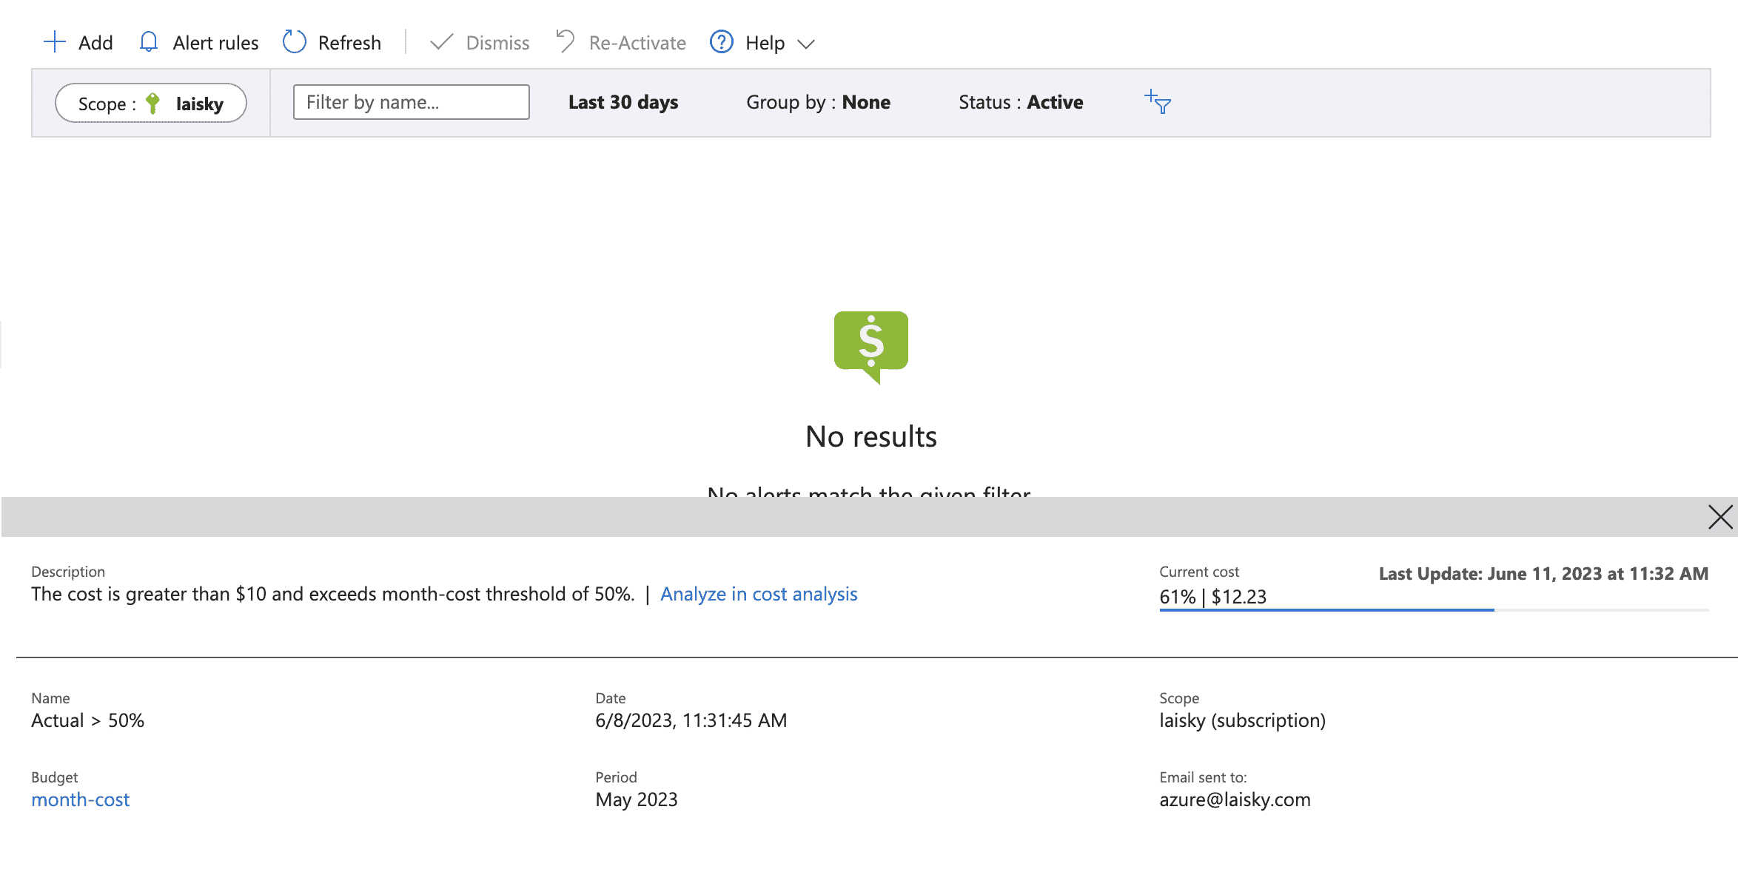Click the Re-Activate undo arrow icon

566,42
